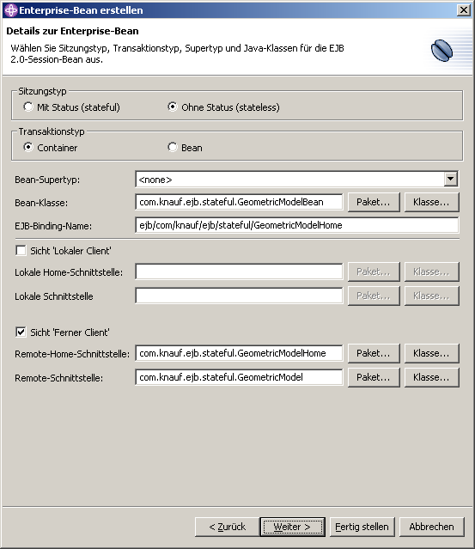Click the bean wizard banner icon

(442, 51)
